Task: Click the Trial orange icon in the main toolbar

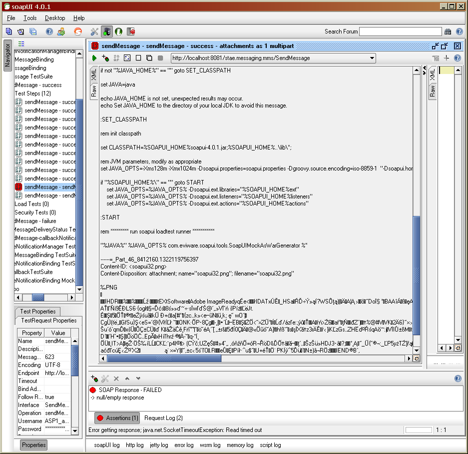Action: [x=77, y=31]
